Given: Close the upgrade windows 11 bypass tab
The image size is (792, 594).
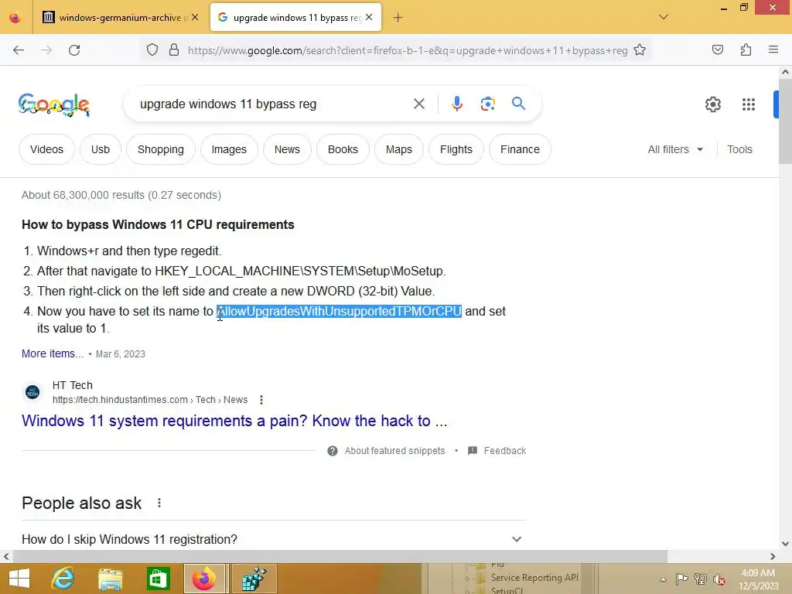Looking at the screenshot, I should point(369,17).
